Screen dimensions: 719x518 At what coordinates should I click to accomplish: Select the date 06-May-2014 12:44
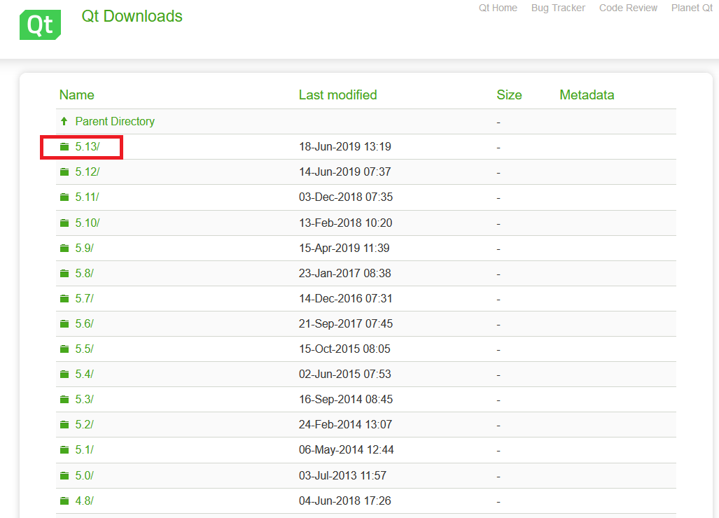(347, 449)
